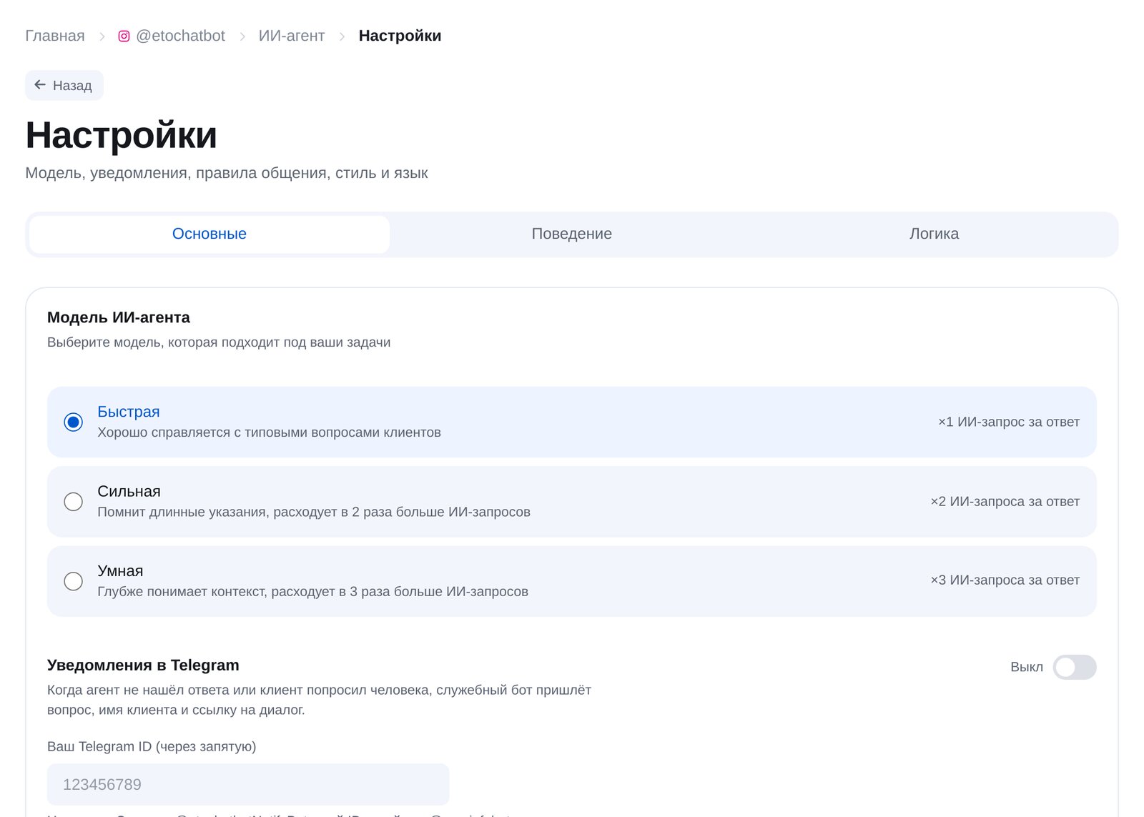This screenshot has height=817, width=1144.
Task: Click the Настройки breadcrumb item
Action: click(400, 36)
